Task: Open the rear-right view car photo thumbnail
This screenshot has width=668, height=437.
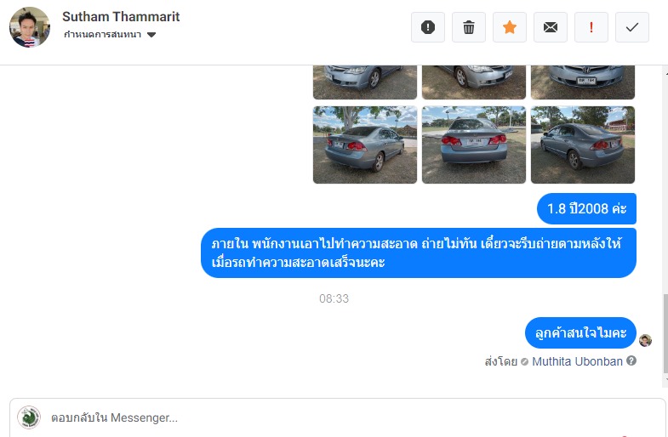Action: point(583,145)
